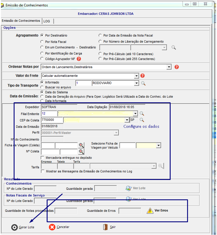Check Mostrar as Mensagens da Emissão no Log
Image resolution: width=217 pixels, height=235 pixels.
[x=43, y=171]
